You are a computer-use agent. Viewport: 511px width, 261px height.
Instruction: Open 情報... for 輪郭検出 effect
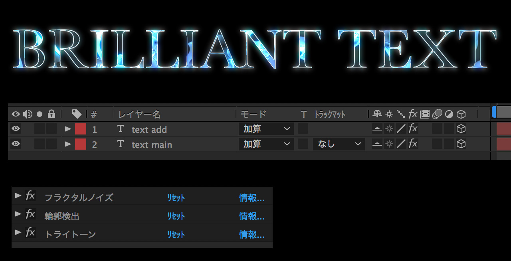click(252, 216)
